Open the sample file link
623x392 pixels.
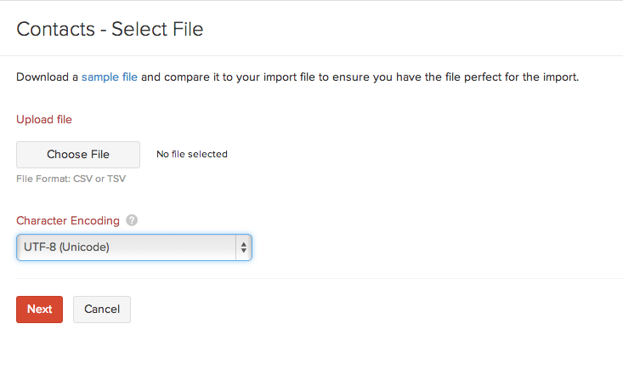(109, 77)
